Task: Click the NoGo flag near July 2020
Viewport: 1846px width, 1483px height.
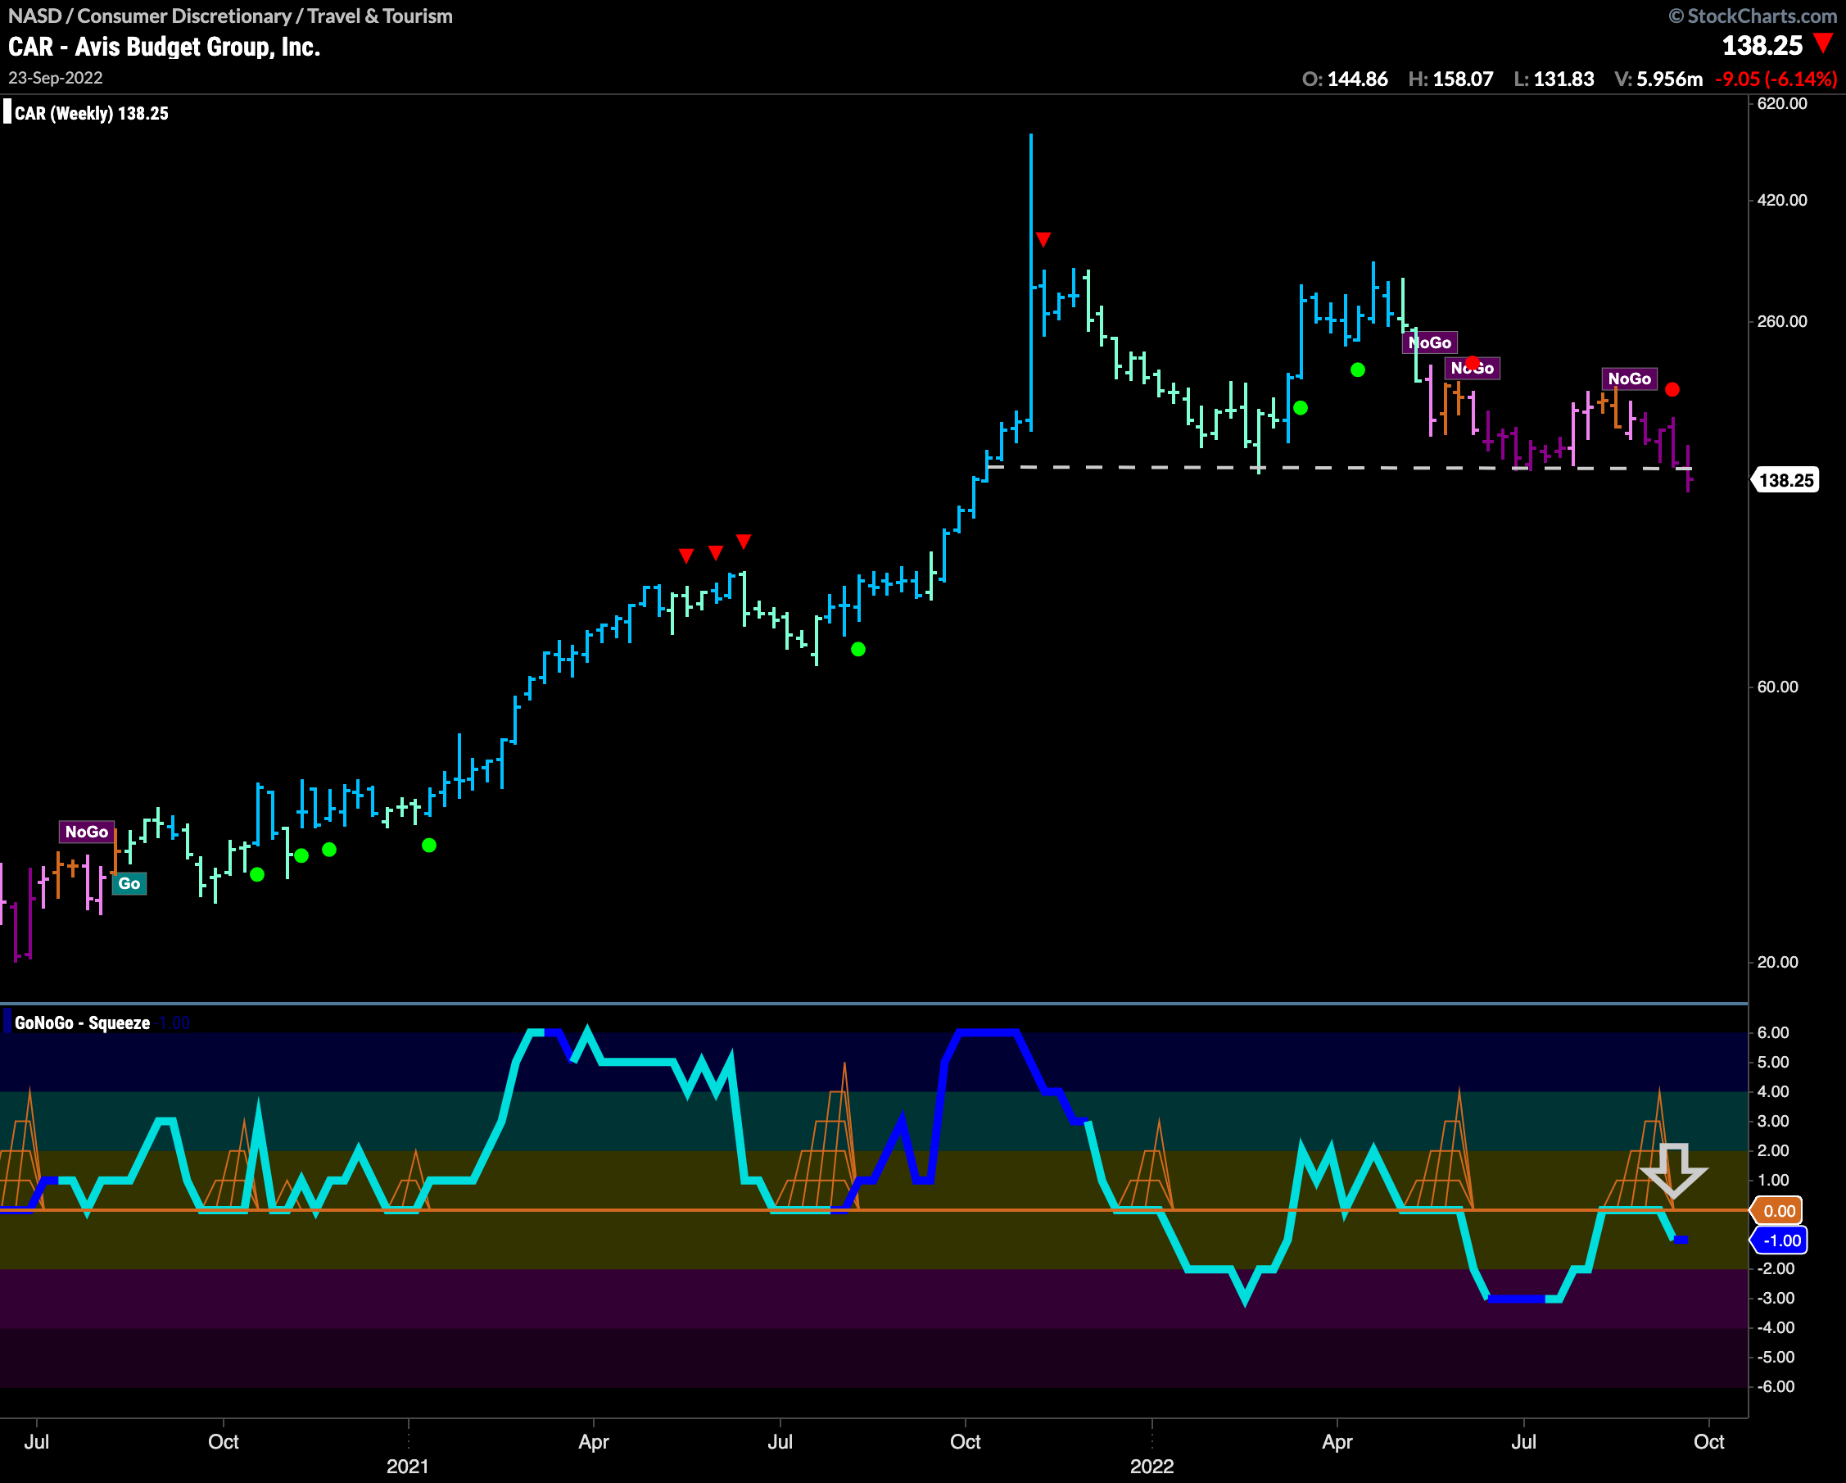Action: (x=87, y=831)
